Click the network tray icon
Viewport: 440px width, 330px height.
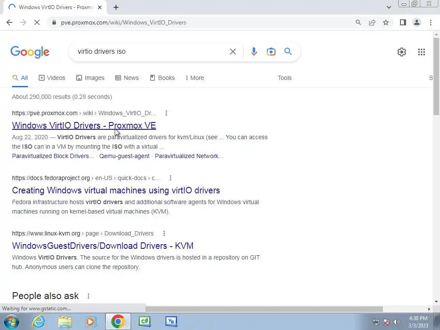tap(376, 322)
